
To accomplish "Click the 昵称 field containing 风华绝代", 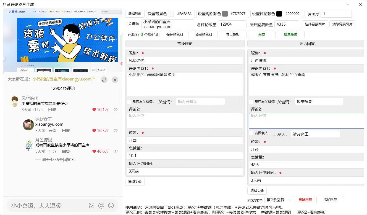I will pos(185,61).
